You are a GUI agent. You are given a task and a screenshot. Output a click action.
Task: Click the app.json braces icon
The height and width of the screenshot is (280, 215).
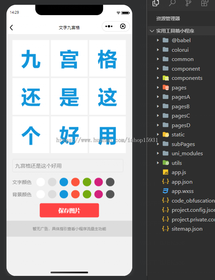[166, 182]
